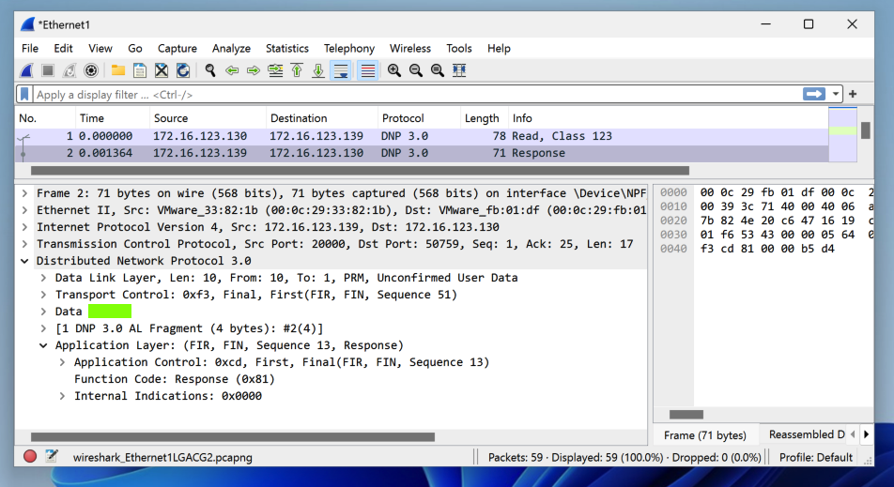Expand Transmission Control Protocol node
The width and height of the screenshot is (894, 487).
click(24, 244)
